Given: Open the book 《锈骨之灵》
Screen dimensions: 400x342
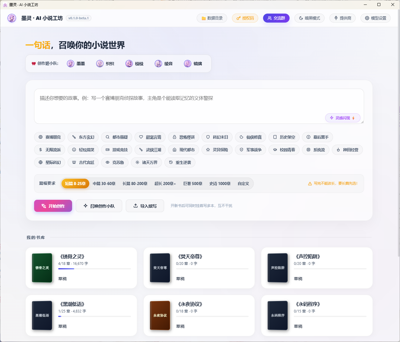Looking at the screenshot, I should (x=81, y=268).
